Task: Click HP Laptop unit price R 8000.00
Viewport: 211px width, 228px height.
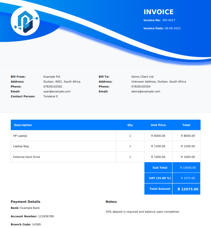Action: pyautogui.click(x=158, y=136)
